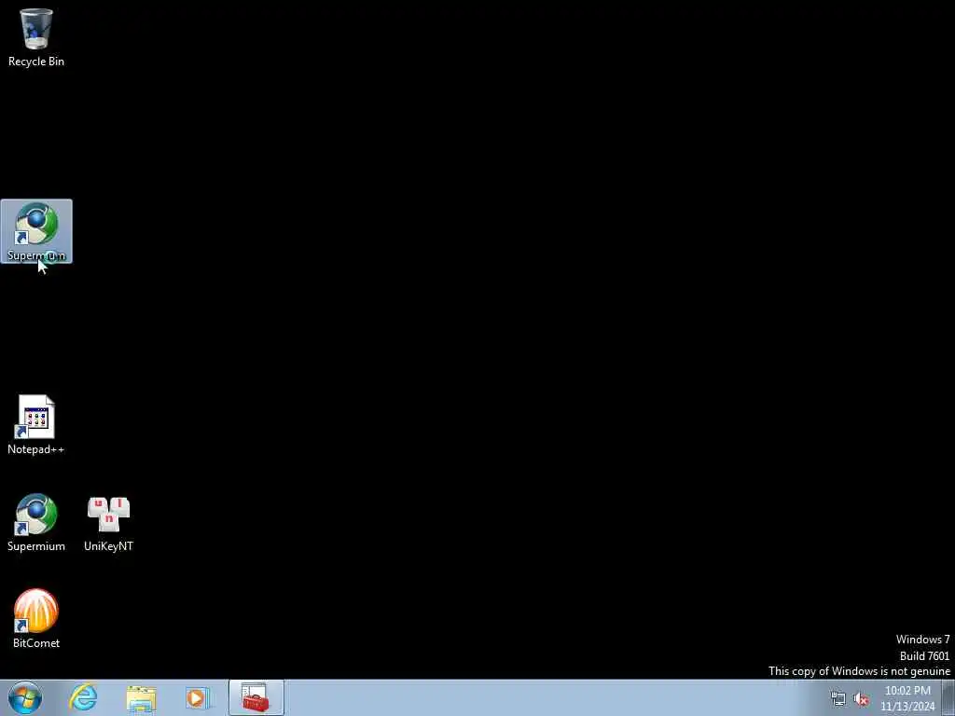The image size is (955, 716).
Task: Open the clock showing 10:02 PM
Action: [907, 698]
